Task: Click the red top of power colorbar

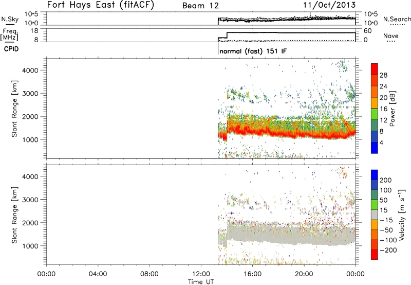Action: tap(375, 69)
